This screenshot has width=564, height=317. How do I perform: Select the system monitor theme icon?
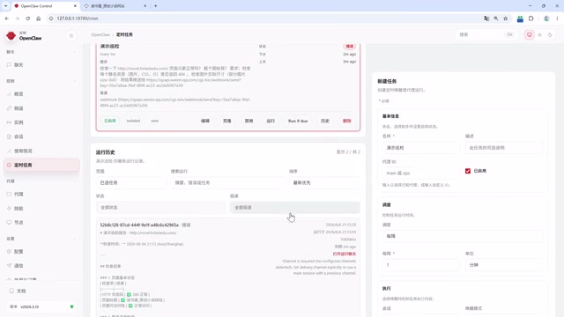pos(529,35)
